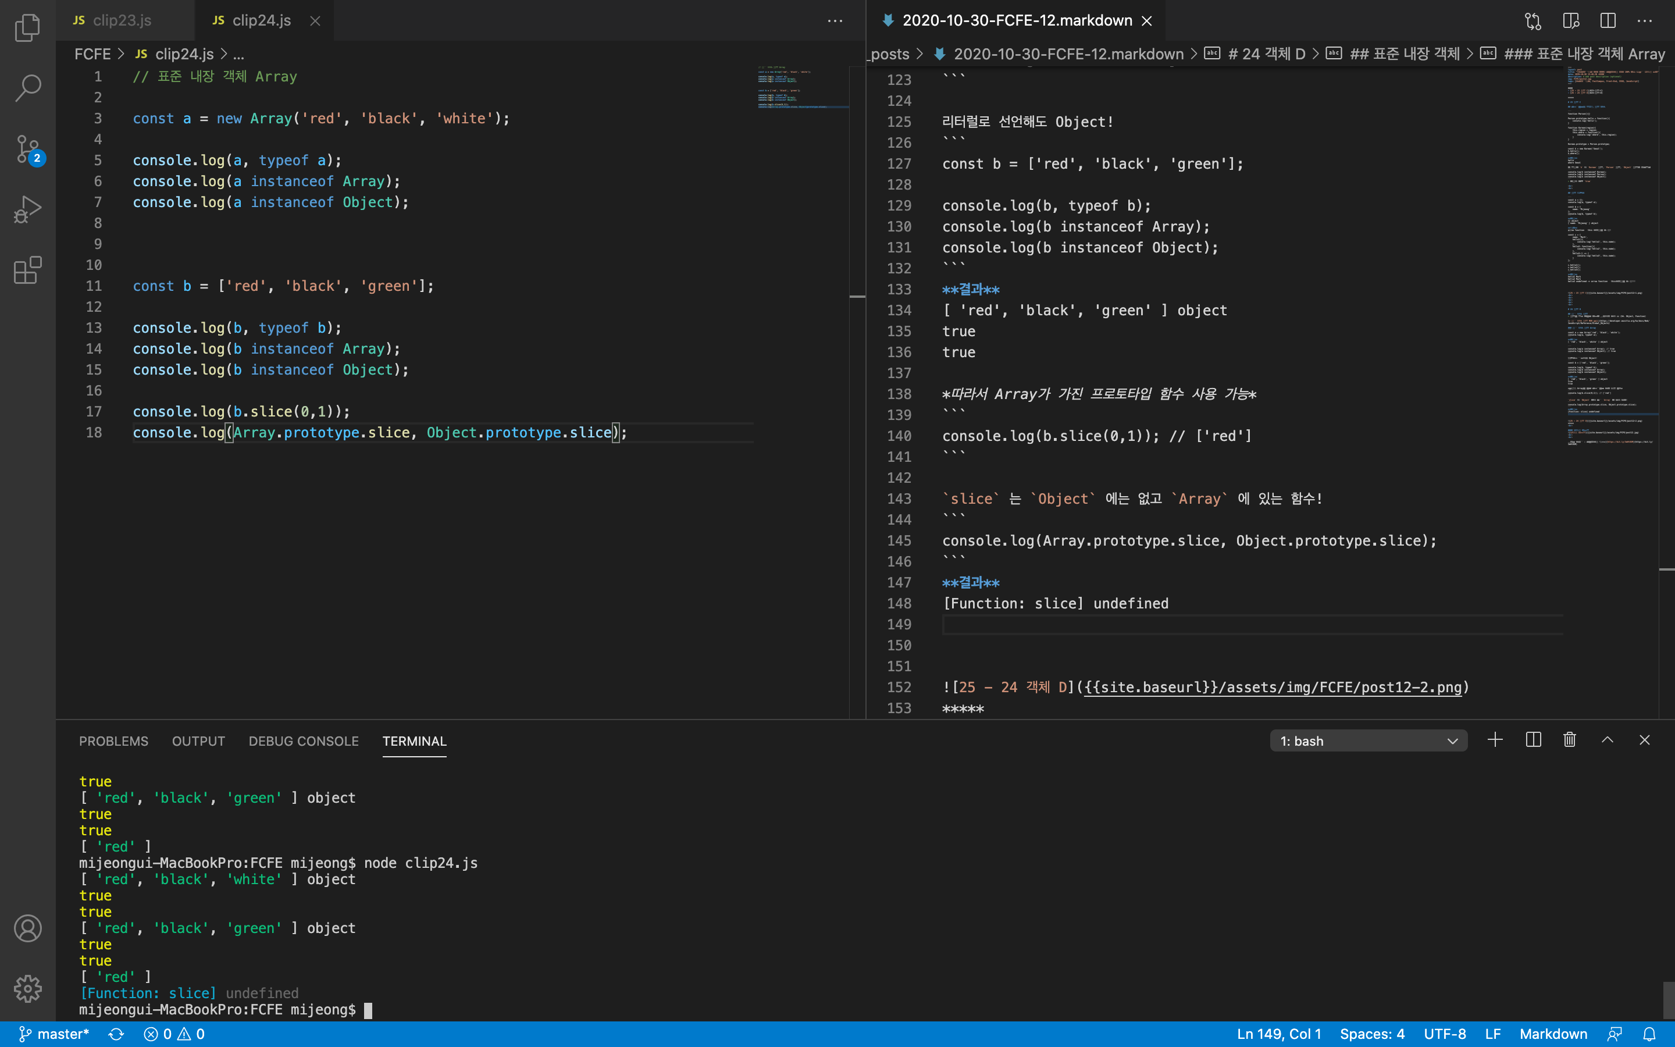Select the TERMINAL panel tab
The height and width of the screenshot is (1047, 1675).
[x=415, y=741]
